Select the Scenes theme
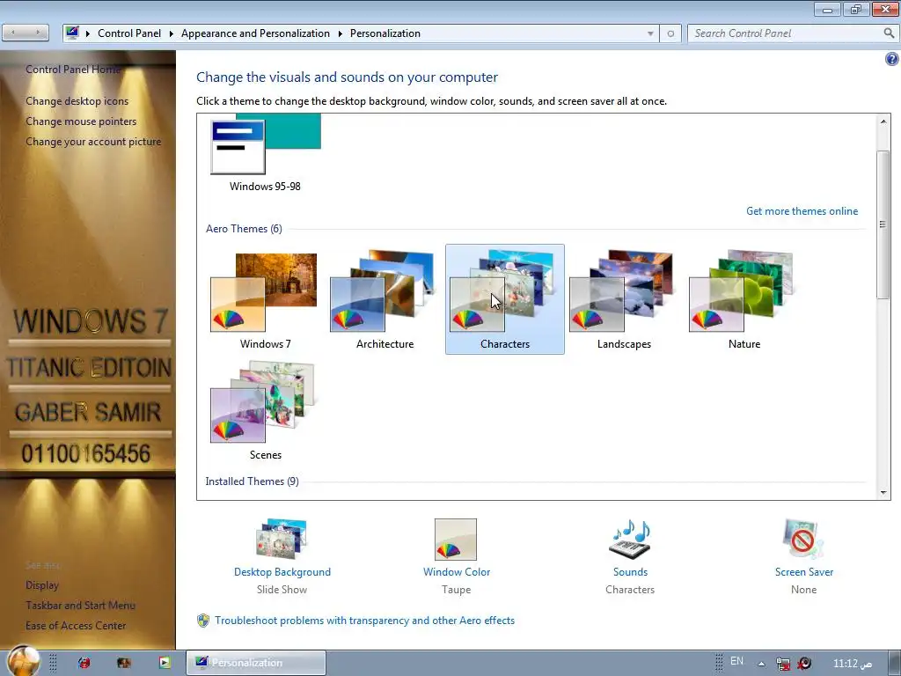This screenshot has width=901, height=676. [x=262, y=401]
